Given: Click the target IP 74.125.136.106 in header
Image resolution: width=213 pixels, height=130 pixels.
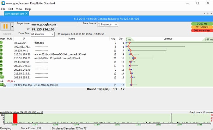Looking at the screenshot, I should pos(43,30).
